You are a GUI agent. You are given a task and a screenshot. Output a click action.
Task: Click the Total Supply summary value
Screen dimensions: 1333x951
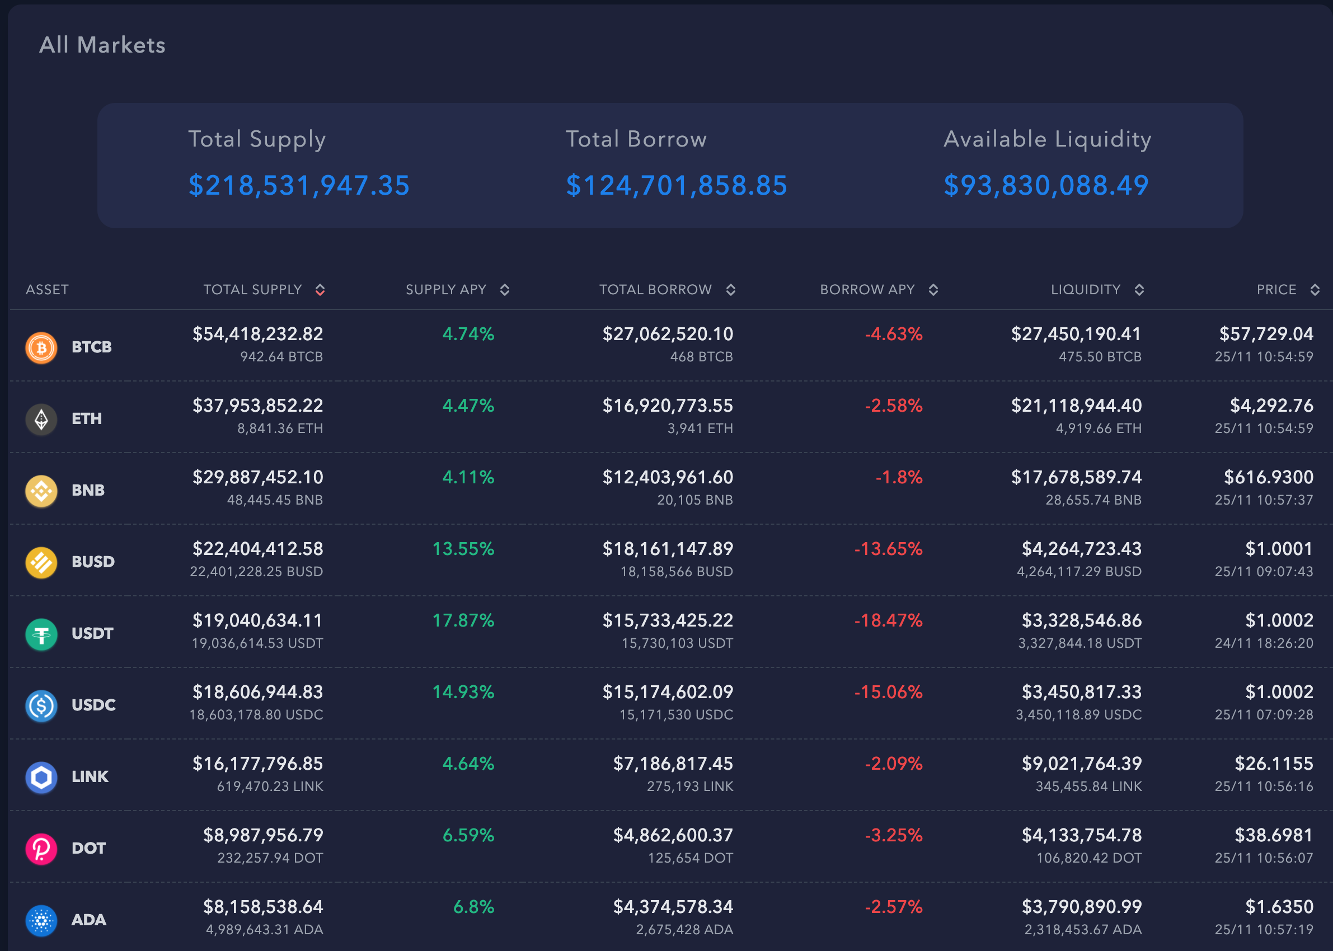click(x=299, y=186)
